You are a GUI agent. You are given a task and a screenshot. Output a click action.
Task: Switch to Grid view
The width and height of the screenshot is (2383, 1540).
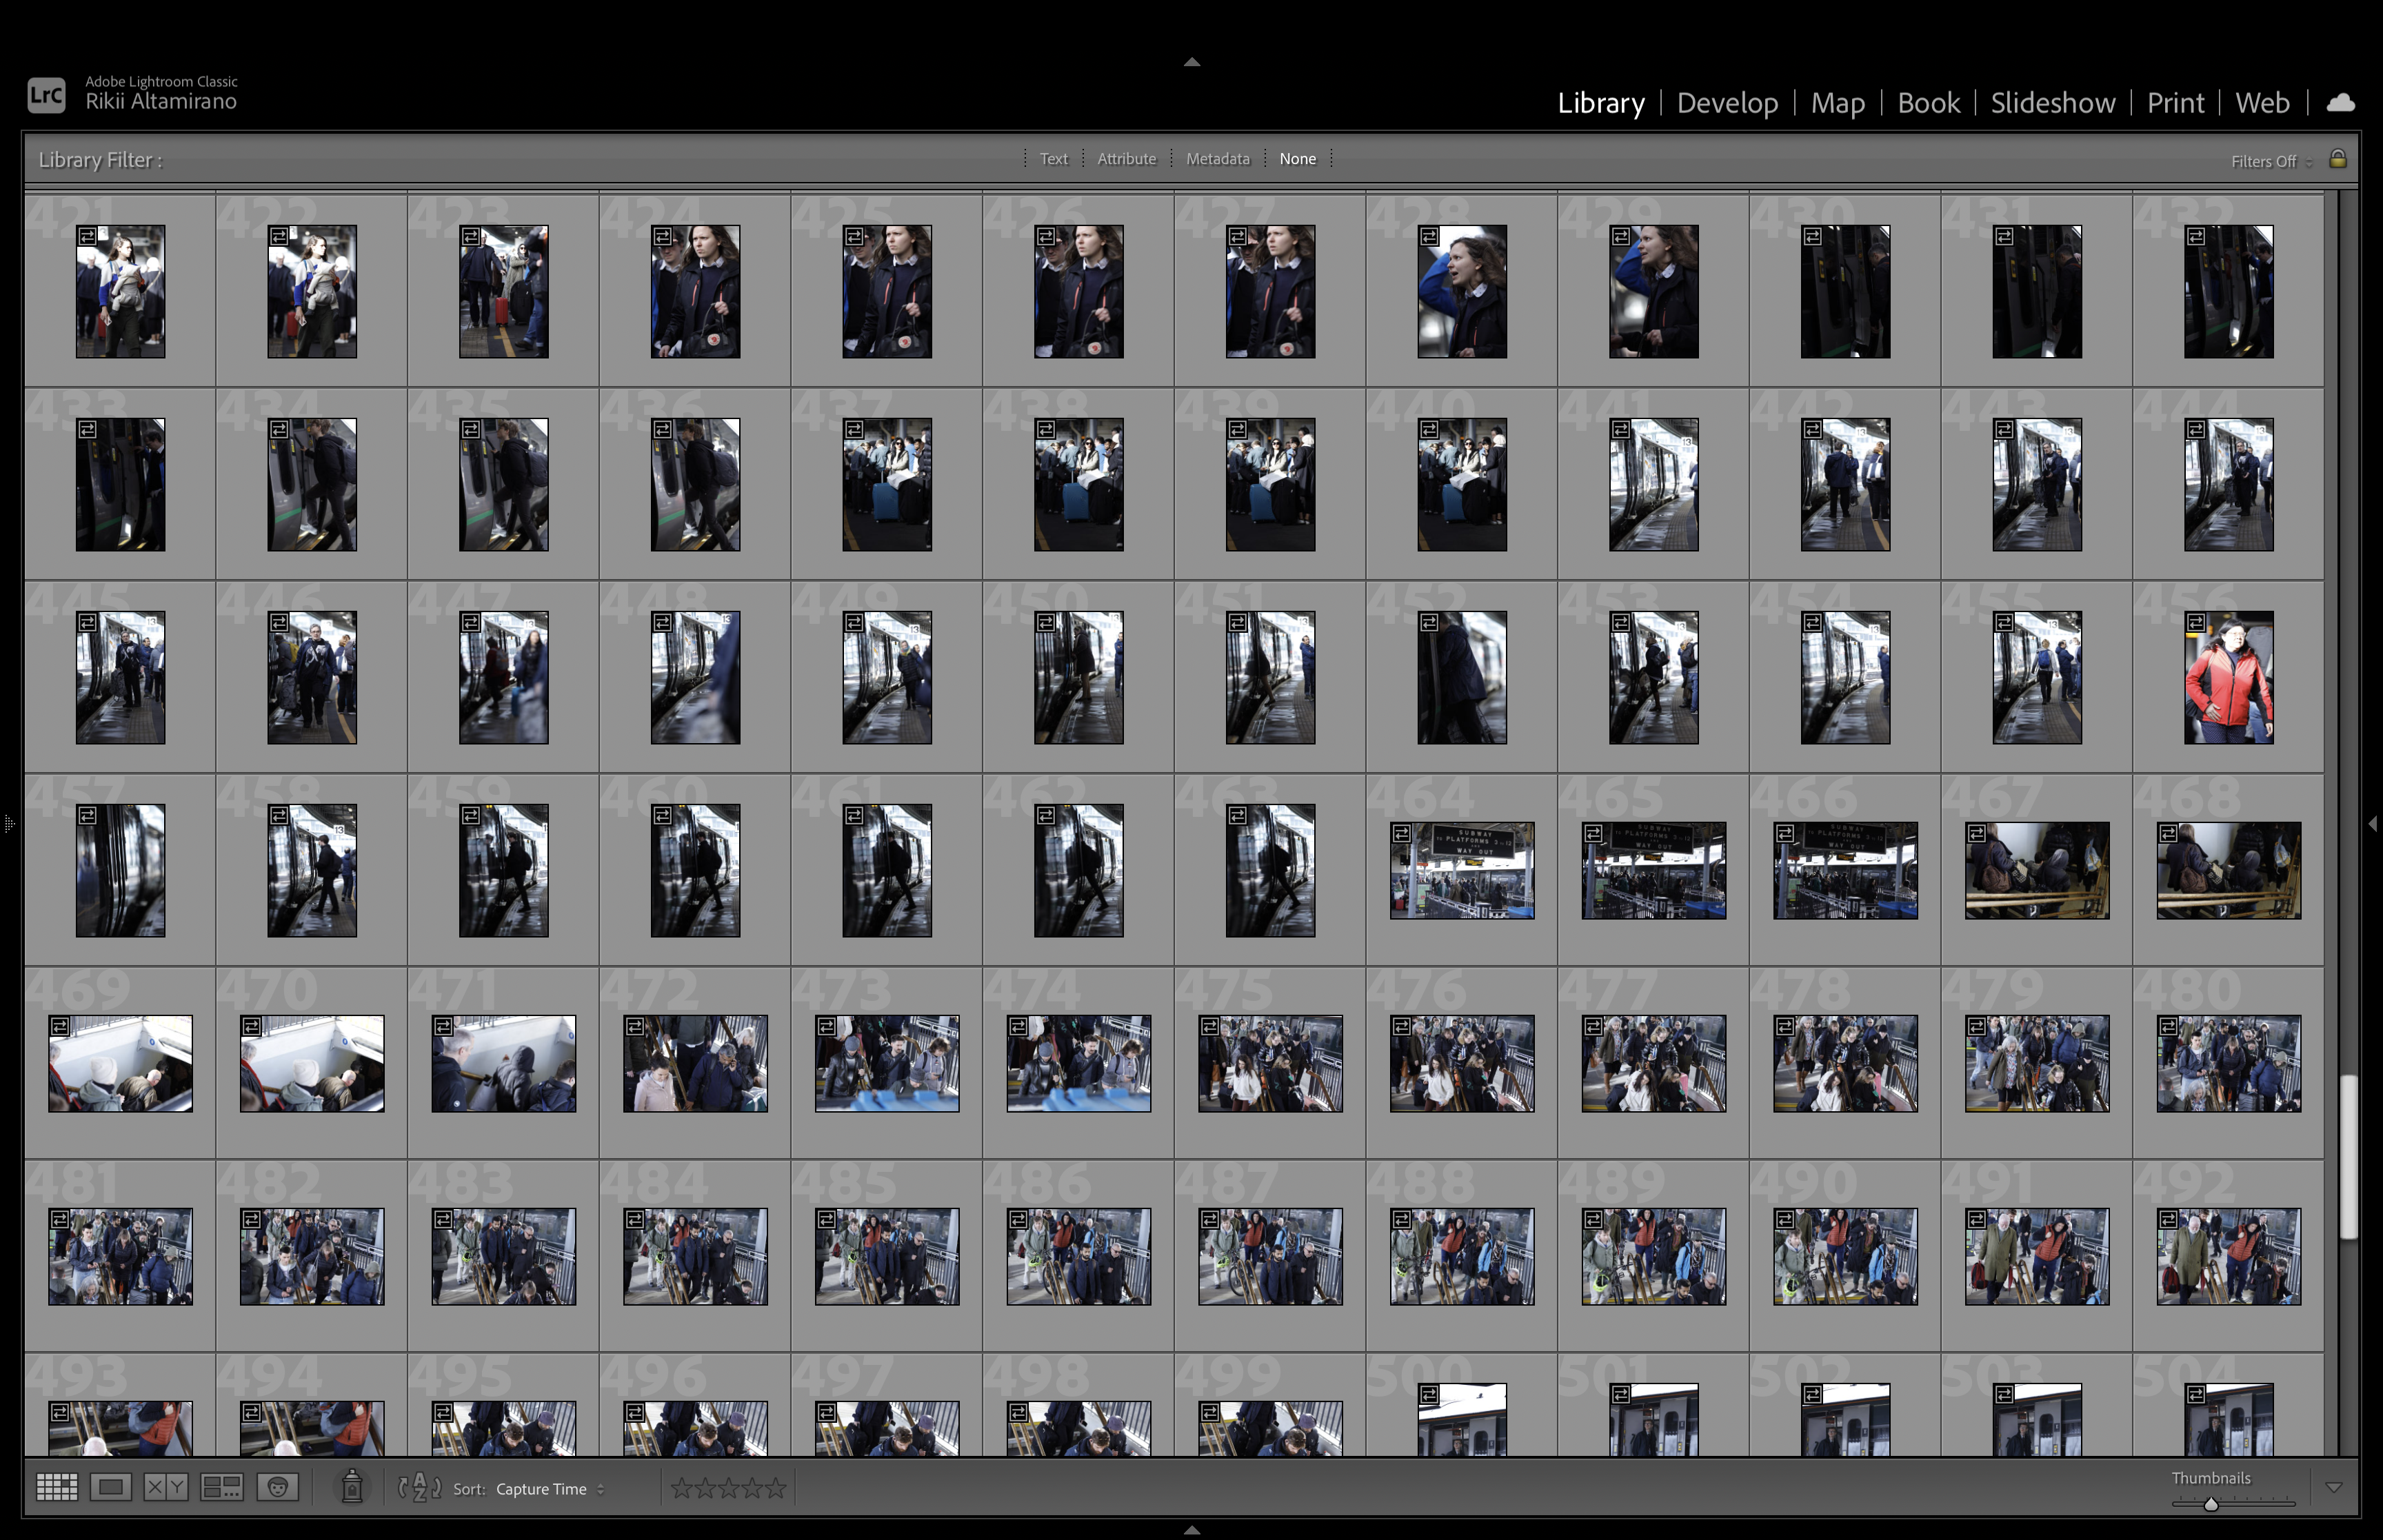[x=56, y=1488]
